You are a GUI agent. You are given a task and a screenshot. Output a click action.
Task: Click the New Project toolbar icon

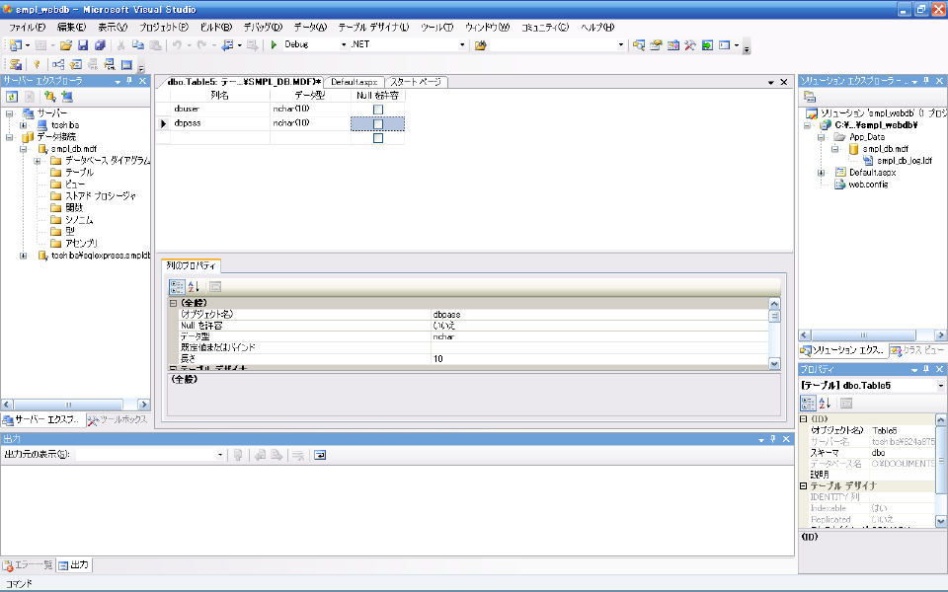(x=15, y=44)
